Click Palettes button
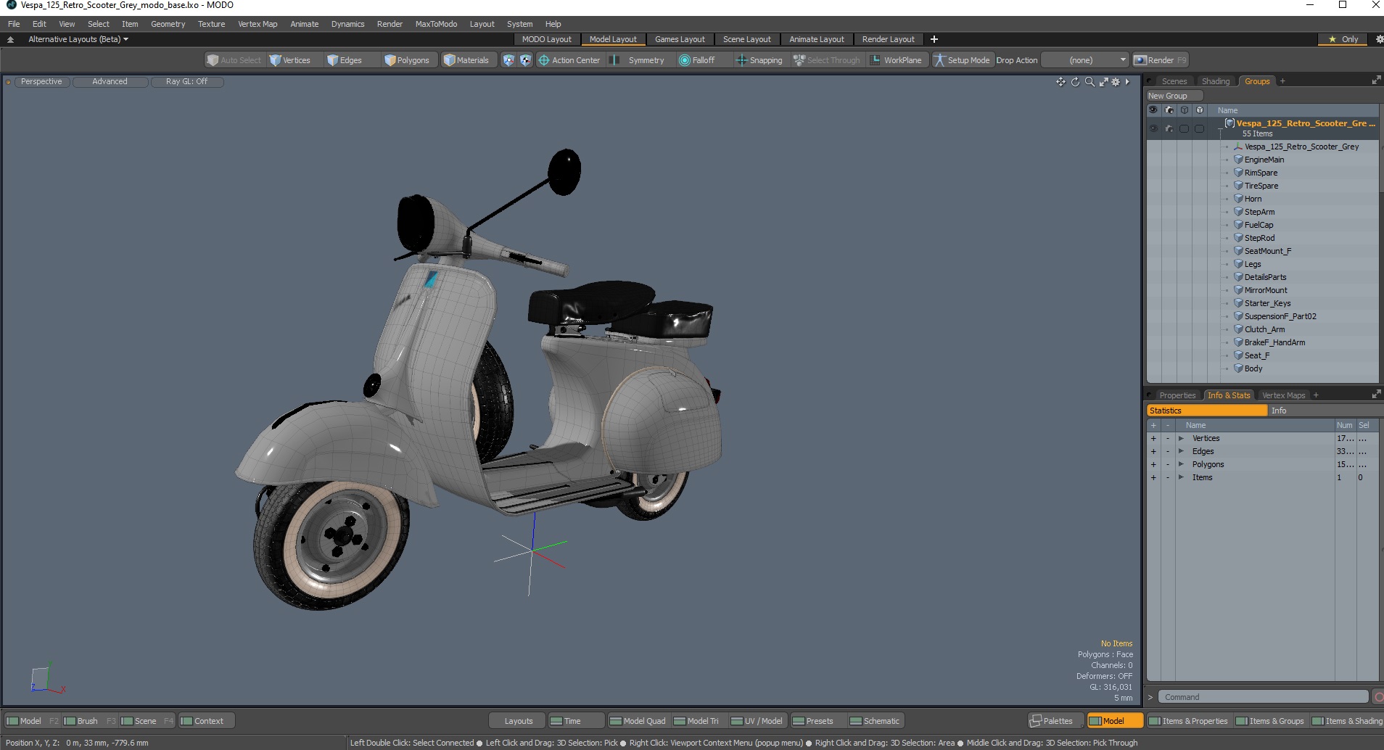The width and height of the screenshot is (1384, 750). (x=1056, y=721)
